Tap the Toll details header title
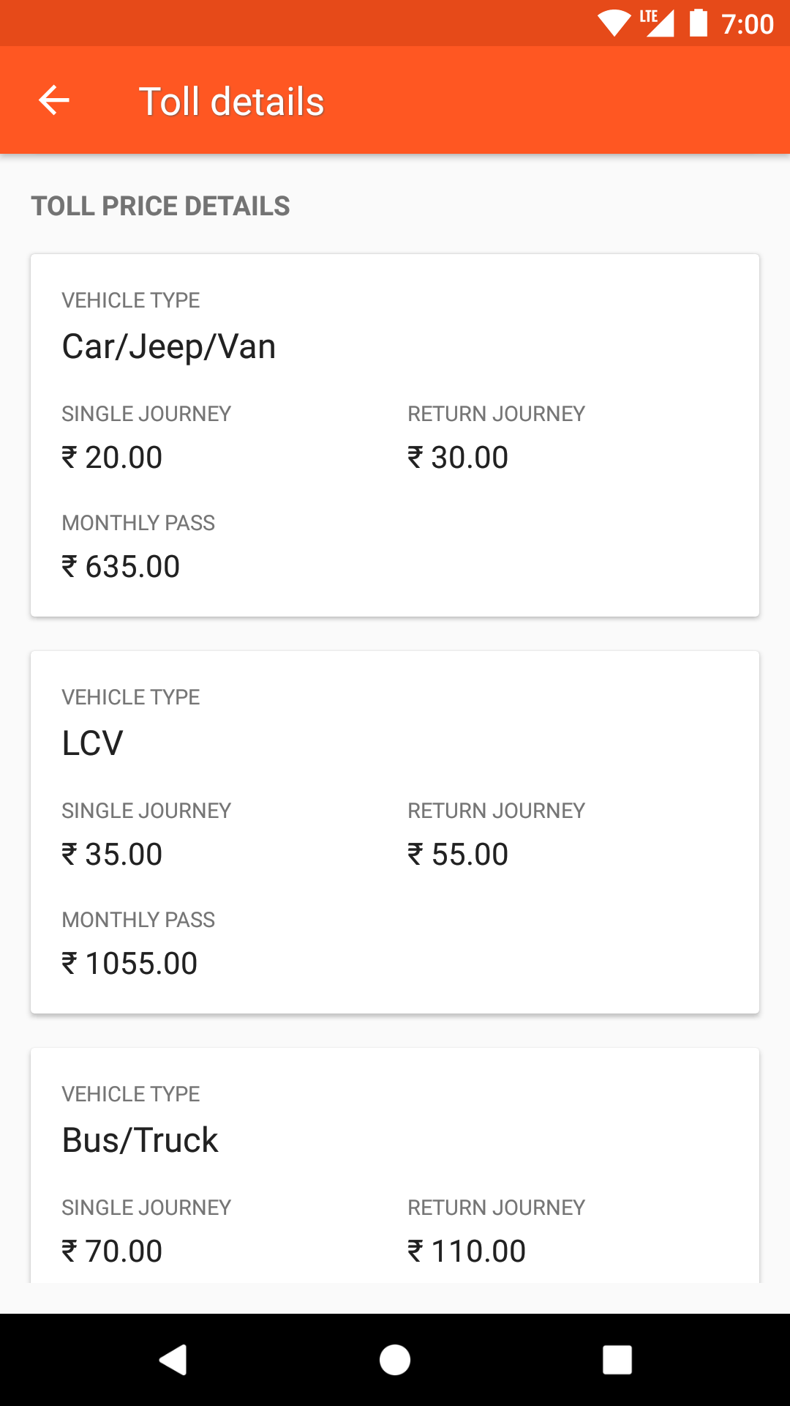The width and height of the screenshot is (790, 1406). pyautogui.click(x=231, y=101)
